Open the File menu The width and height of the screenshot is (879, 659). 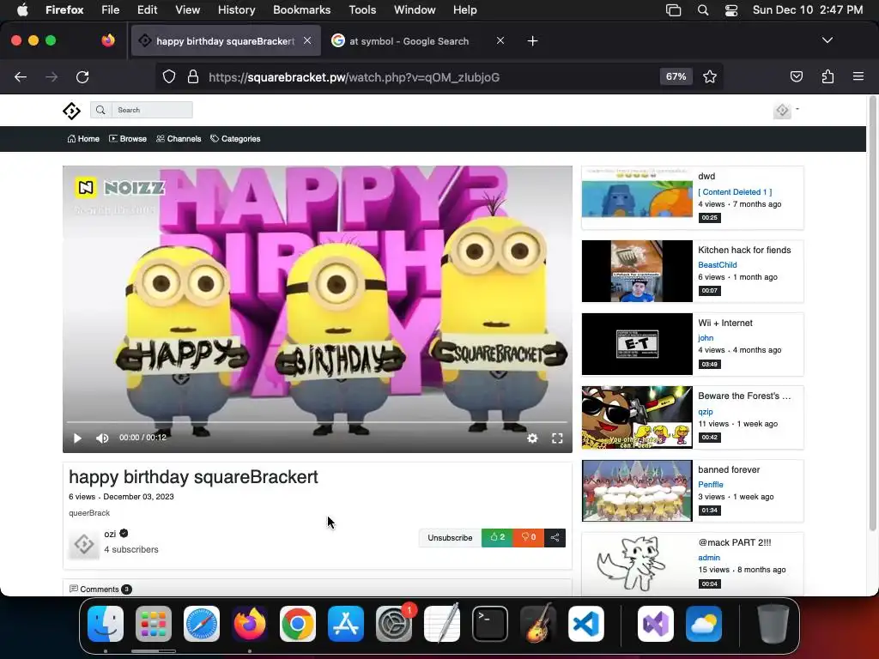(110, 10)
